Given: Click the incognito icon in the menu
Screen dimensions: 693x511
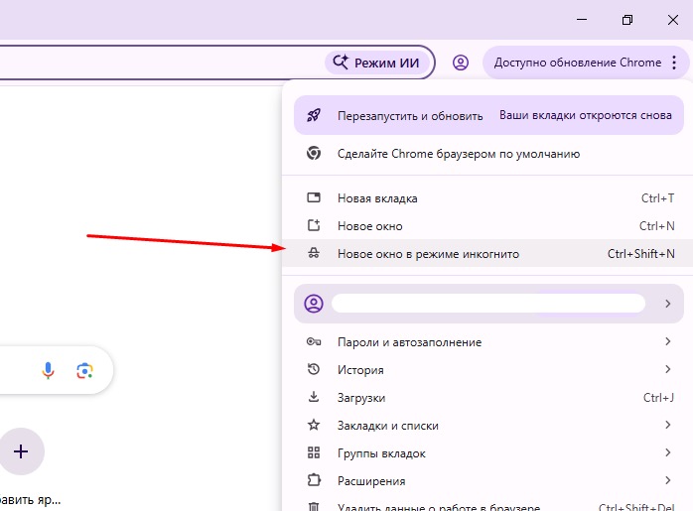Looking at the screenshot, I should tap(314, 254).
